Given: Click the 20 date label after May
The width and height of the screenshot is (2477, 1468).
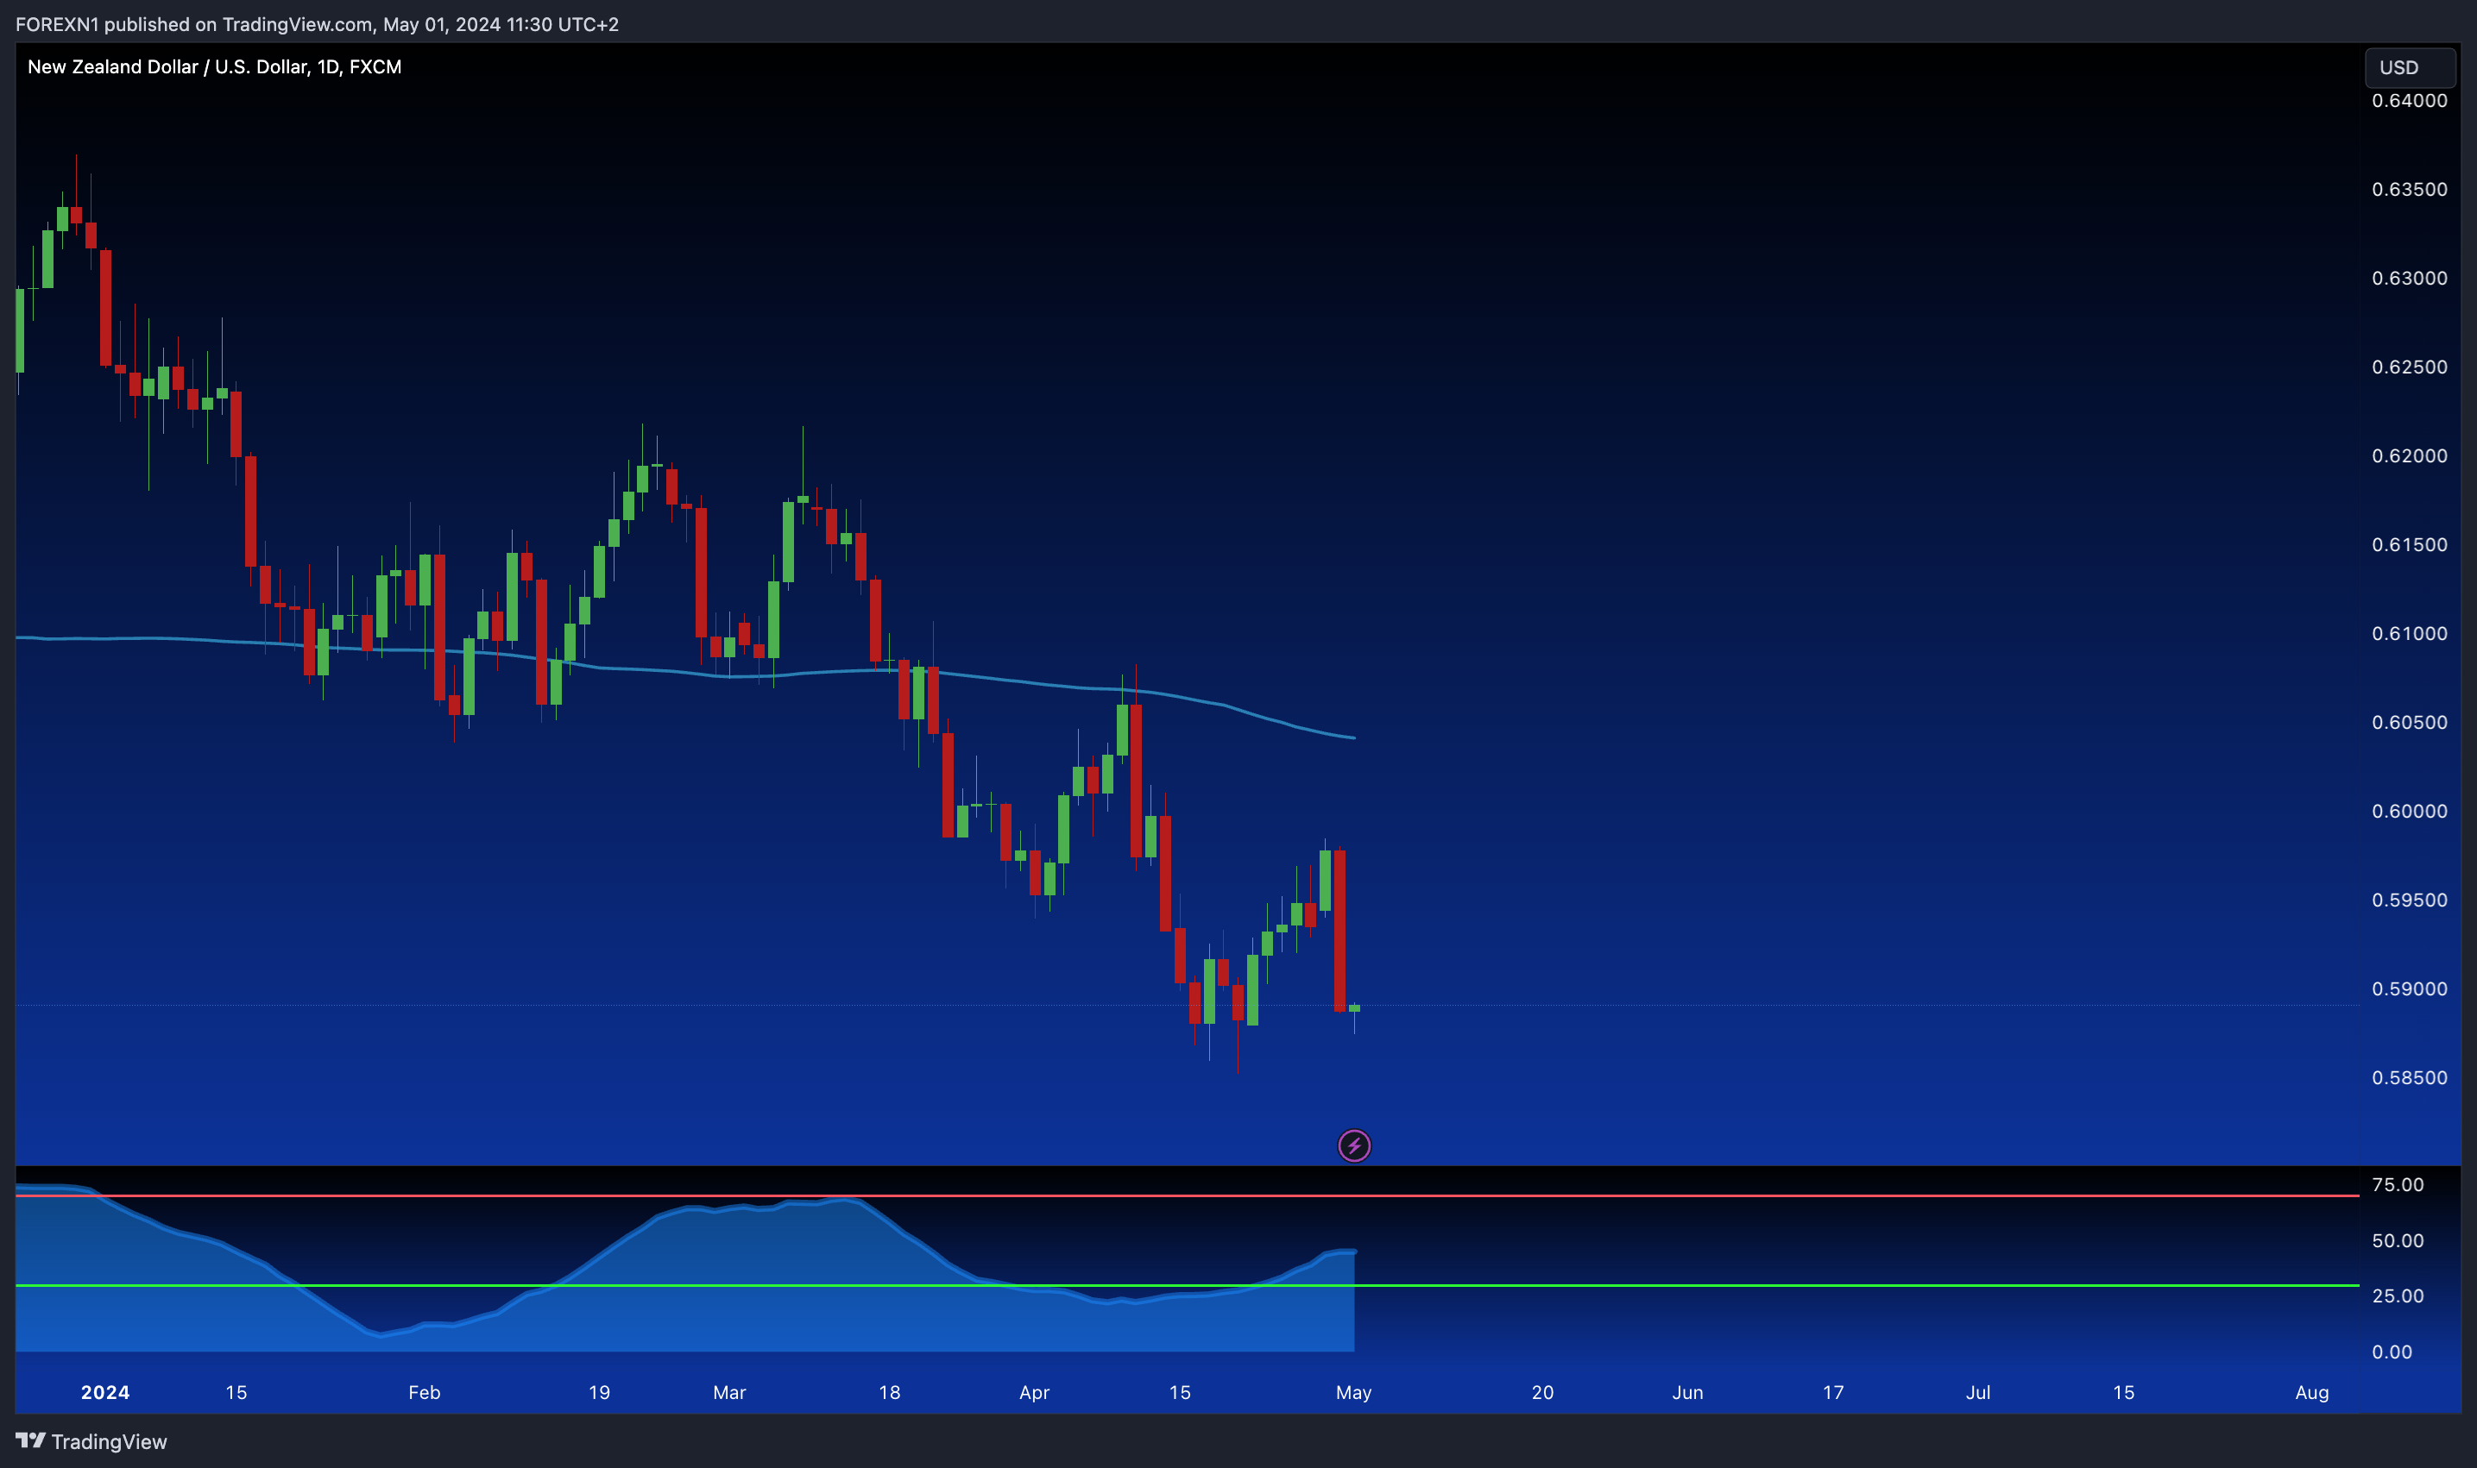Looking at the screenshot, I should tap(1543, 1392).
